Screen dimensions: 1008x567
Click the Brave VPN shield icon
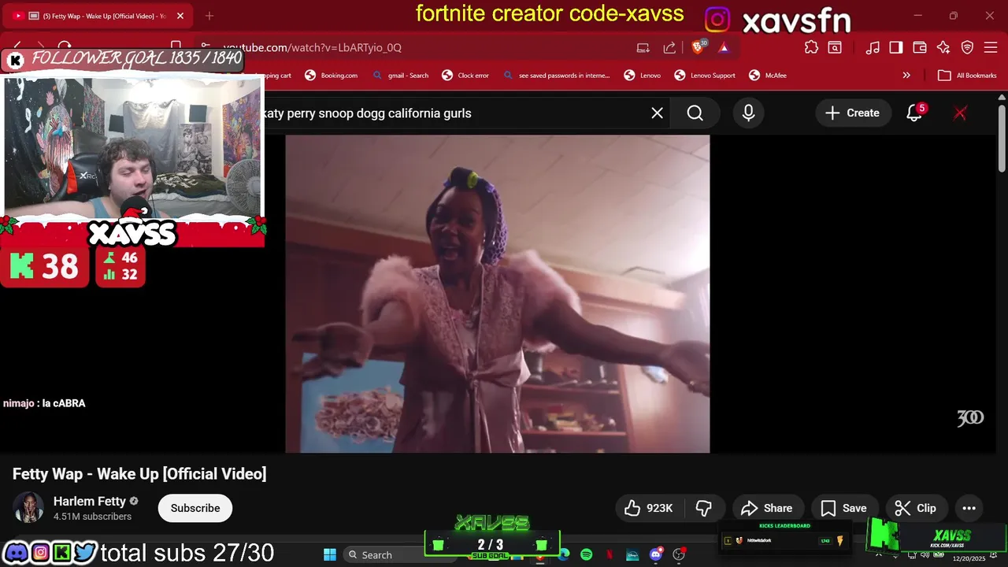[x=967, y=47]
